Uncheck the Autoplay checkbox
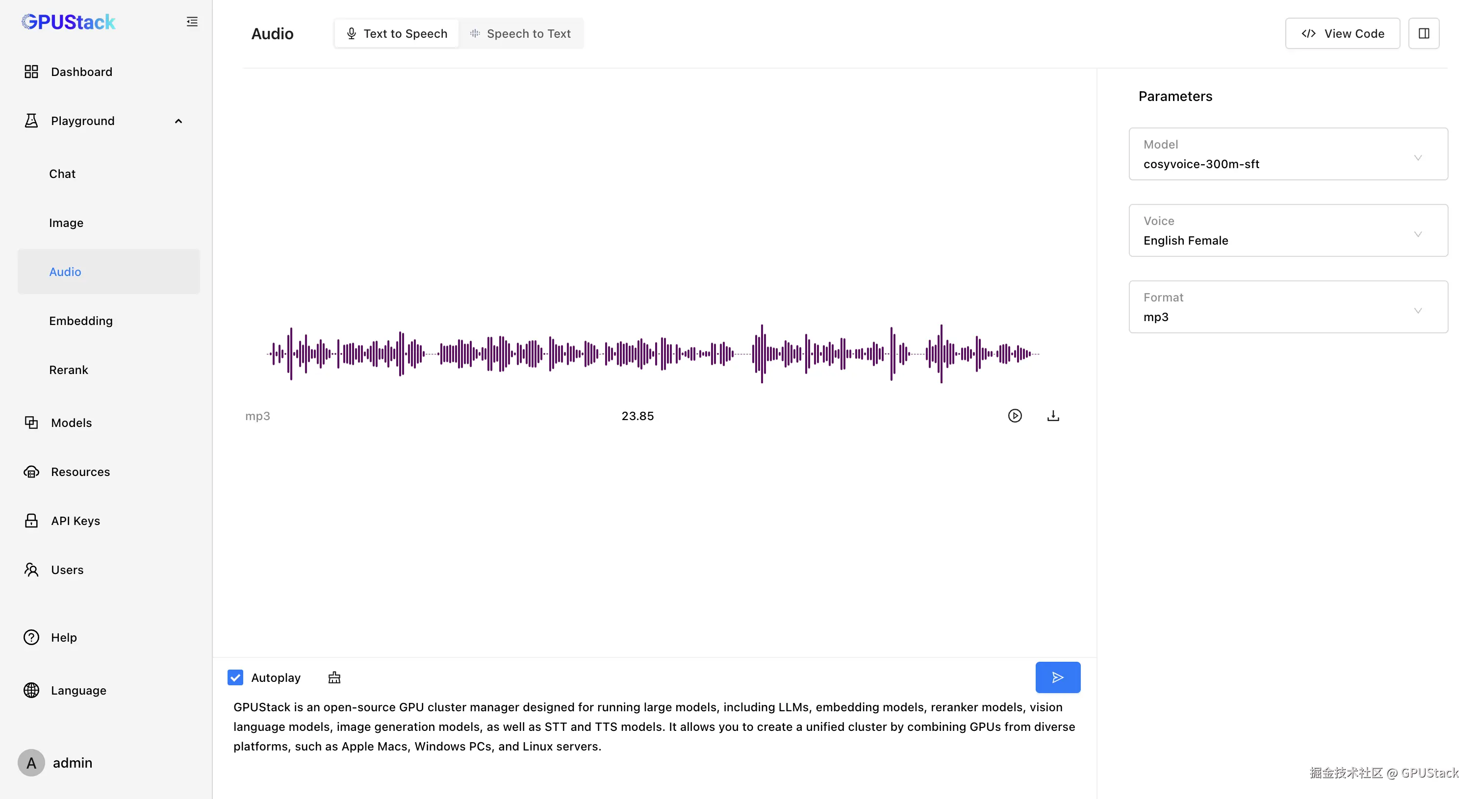 pos(235,677)
